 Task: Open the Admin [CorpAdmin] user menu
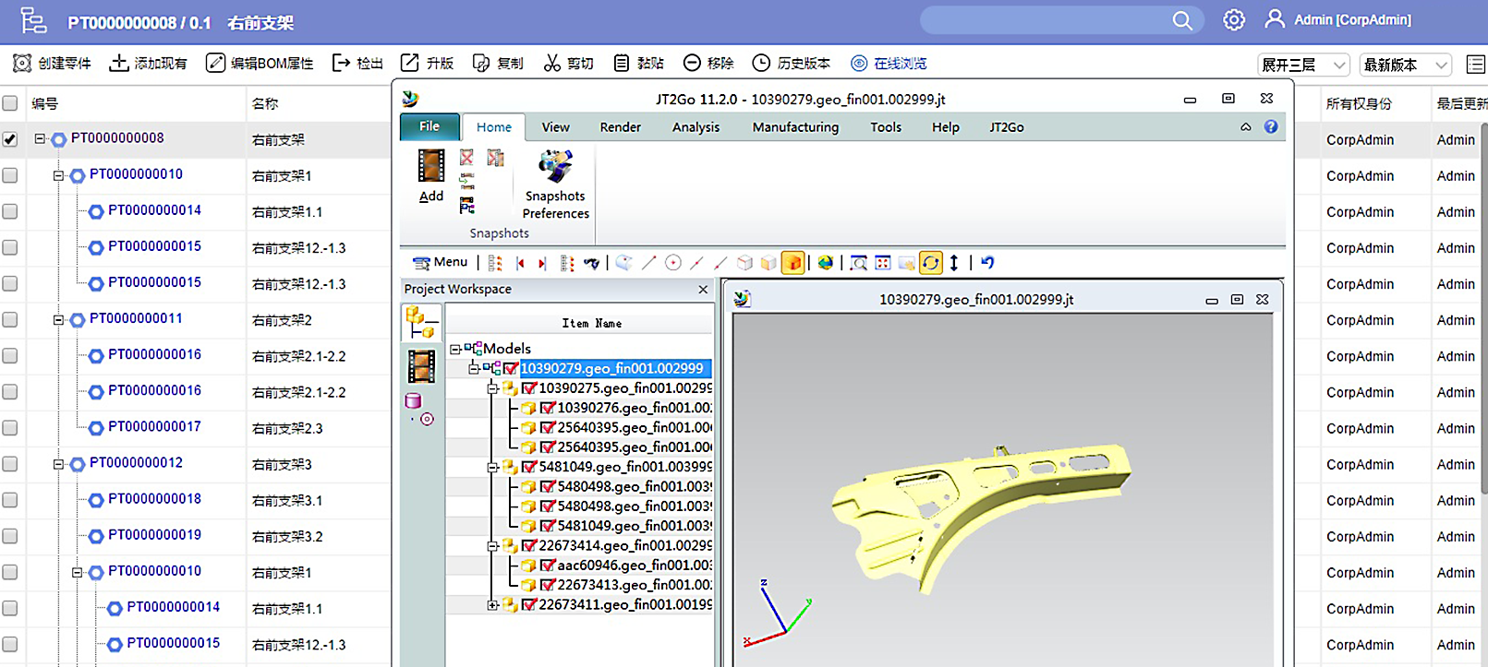tap(1338, 19)
